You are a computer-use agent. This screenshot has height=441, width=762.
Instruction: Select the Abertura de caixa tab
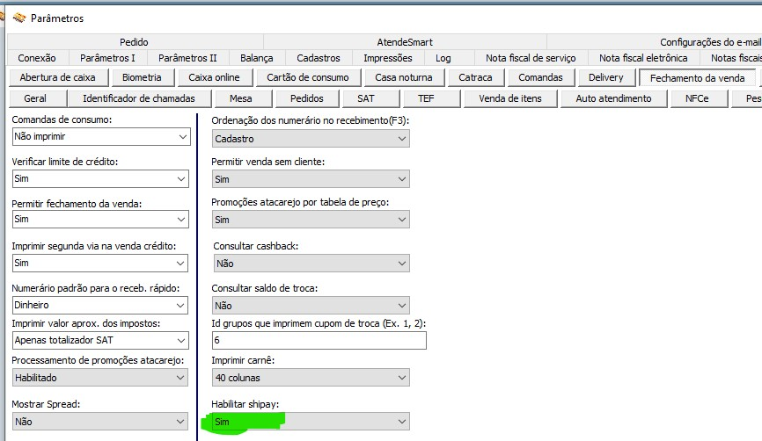57,77
